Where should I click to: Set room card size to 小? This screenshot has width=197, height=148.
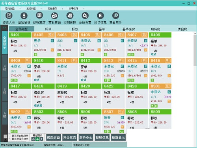(x=33, y=139)
